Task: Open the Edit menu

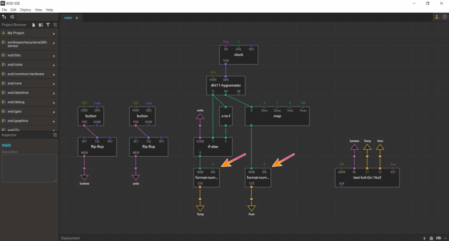Action: (x=14, y=10)
